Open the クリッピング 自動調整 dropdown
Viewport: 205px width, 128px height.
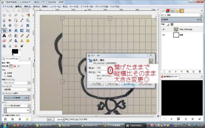tap(17, 89)
